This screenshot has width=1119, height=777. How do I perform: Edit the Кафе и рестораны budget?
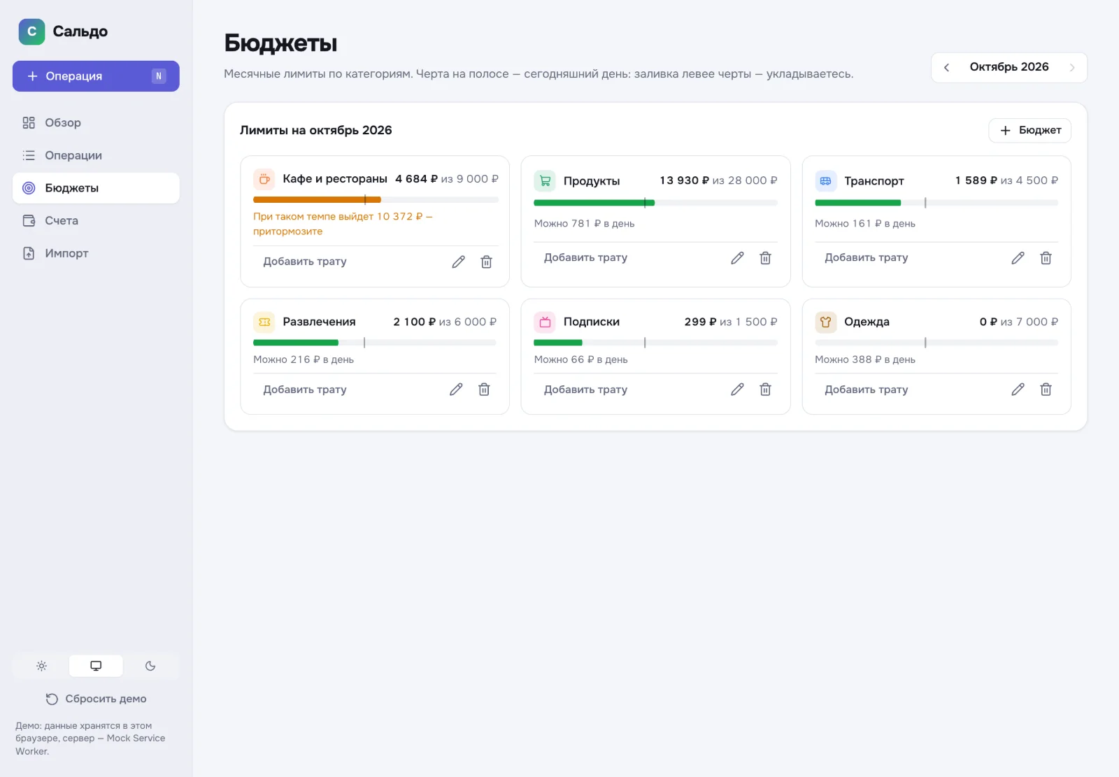(x=458, y=262)
